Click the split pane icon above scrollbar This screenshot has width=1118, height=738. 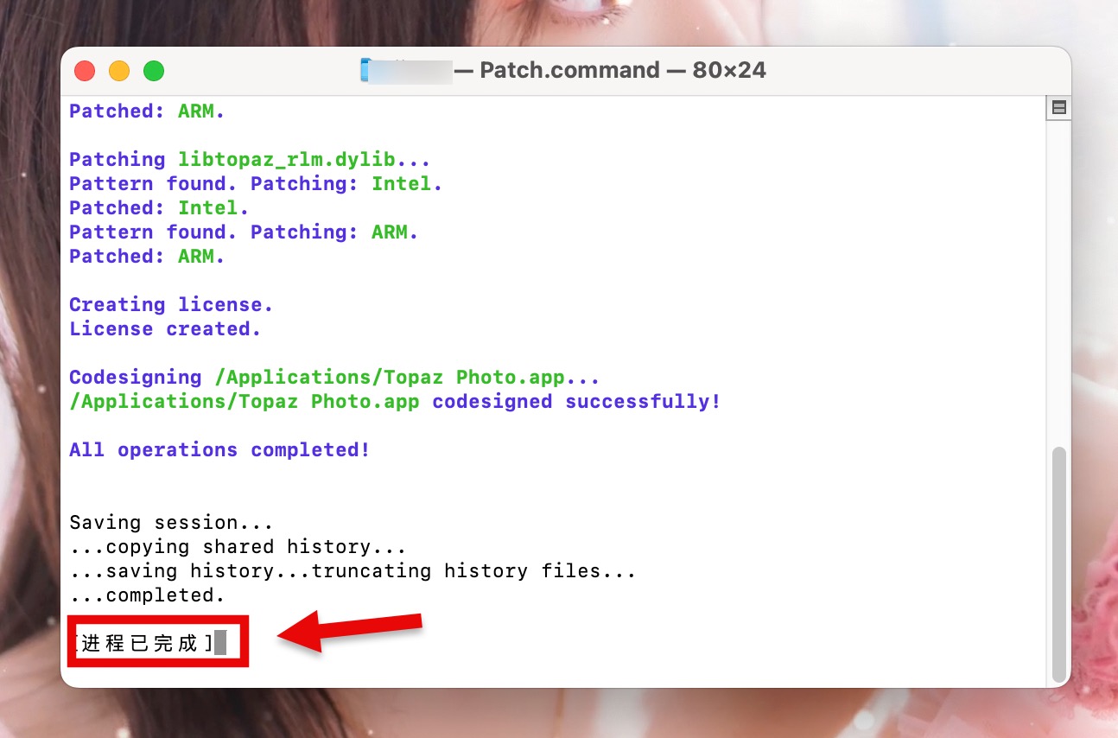click(x=1058, y=108)
